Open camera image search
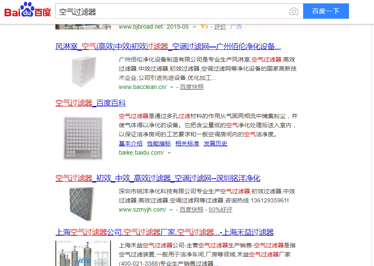Image resolution: width=374 pixels, height=266 pixels. pos(294,11)
